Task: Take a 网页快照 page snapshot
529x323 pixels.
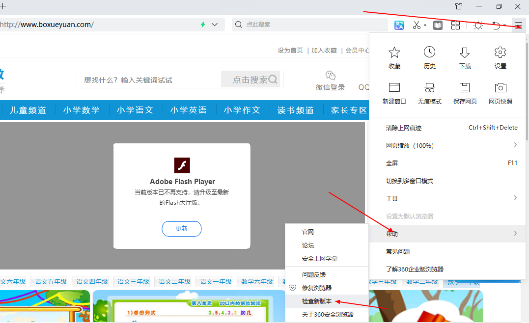Action: pos(500,93)
